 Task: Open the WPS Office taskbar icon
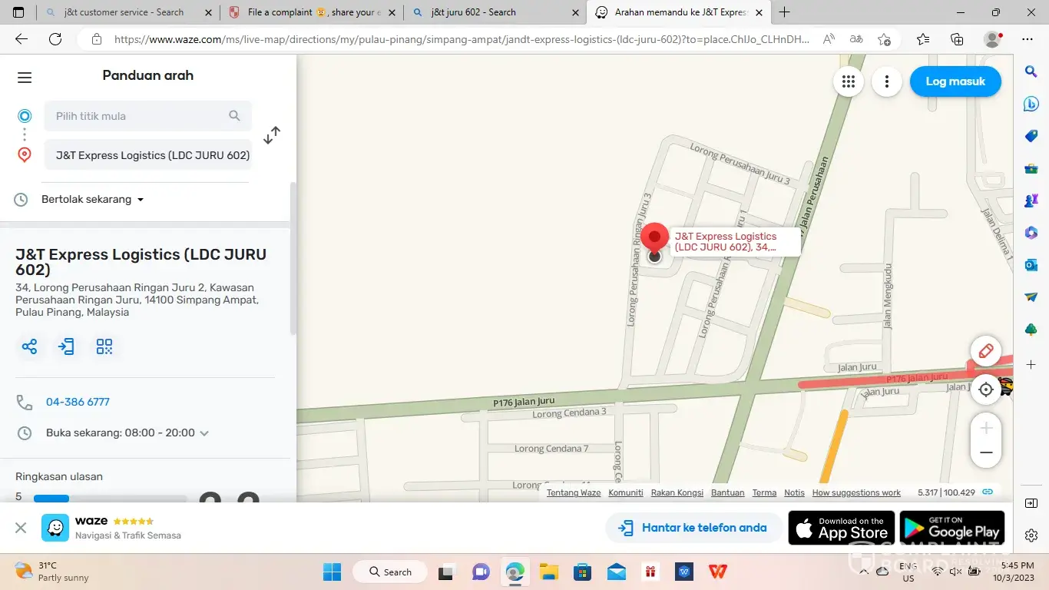tap(718, 572)
